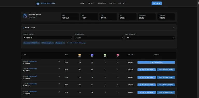Click the Rising Star Utils star logo

38,3
